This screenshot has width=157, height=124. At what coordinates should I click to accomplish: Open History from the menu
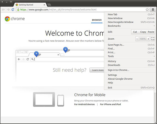coord(130,61)
